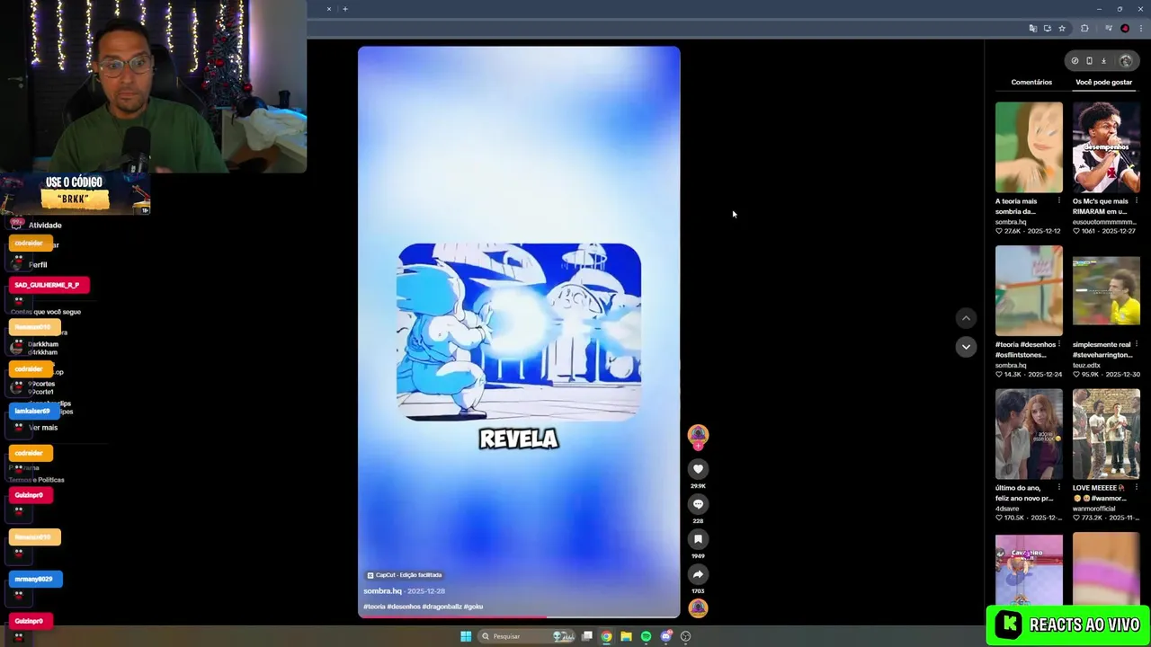Open a new browser tab with plus

point(345,9)
